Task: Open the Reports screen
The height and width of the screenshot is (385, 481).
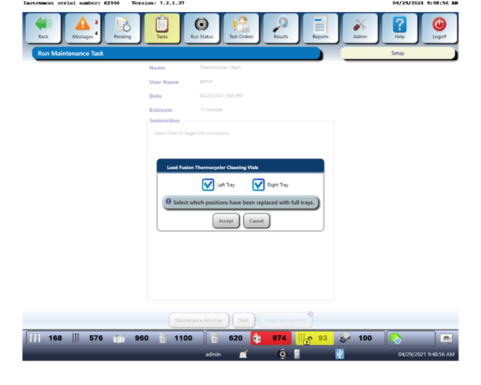Action: click(320, 28)
